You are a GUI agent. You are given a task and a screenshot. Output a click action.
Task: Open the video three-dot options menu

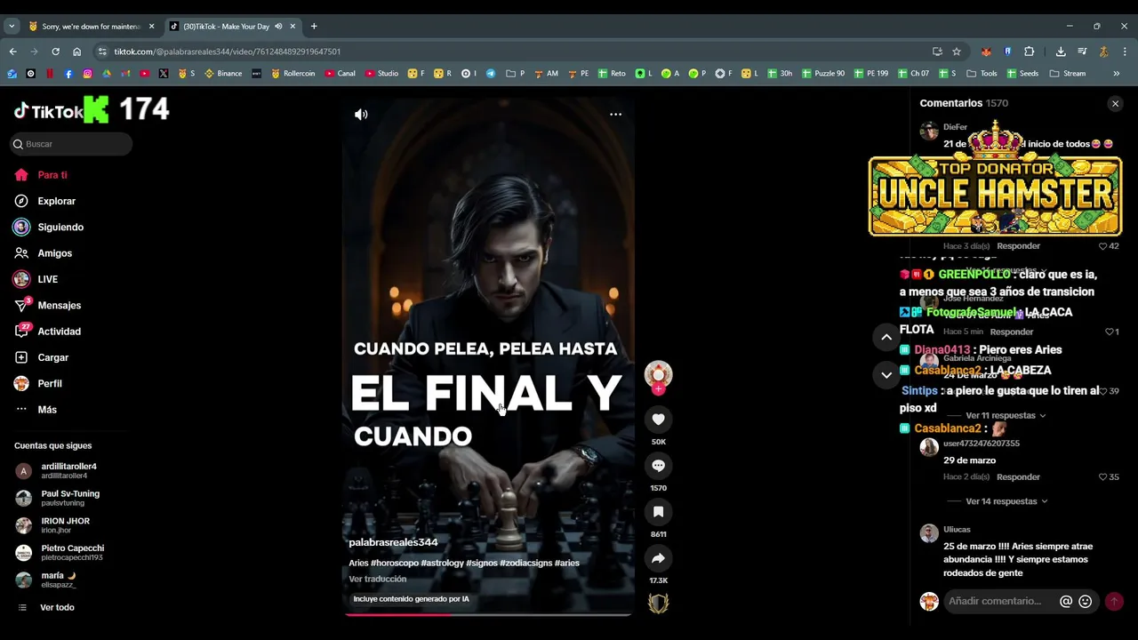pyautogui.click(x=615, y=114)
